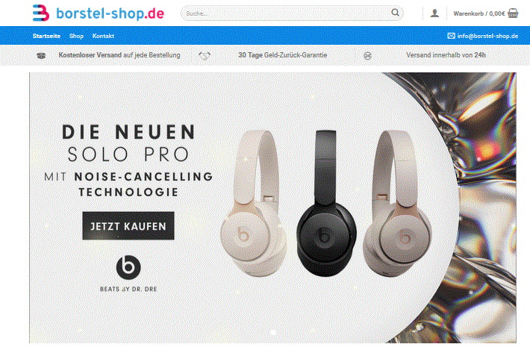The image size is (530, 350).
Task: Click the Beats by Dr. Dre logo
Action: pos(128,274)
